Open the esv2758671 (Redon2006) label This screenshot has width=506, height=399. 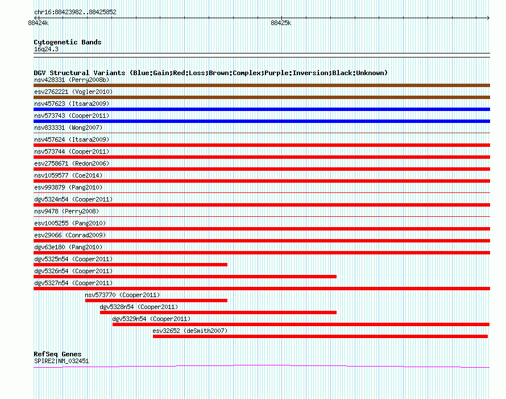click(x=72, y=163)
